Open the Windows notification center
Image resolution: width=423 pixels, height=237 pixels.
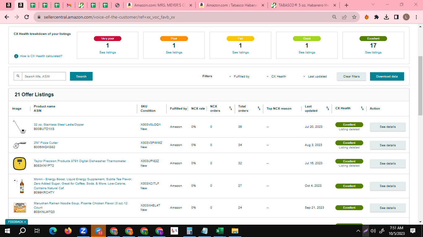[x=413, y=231]
